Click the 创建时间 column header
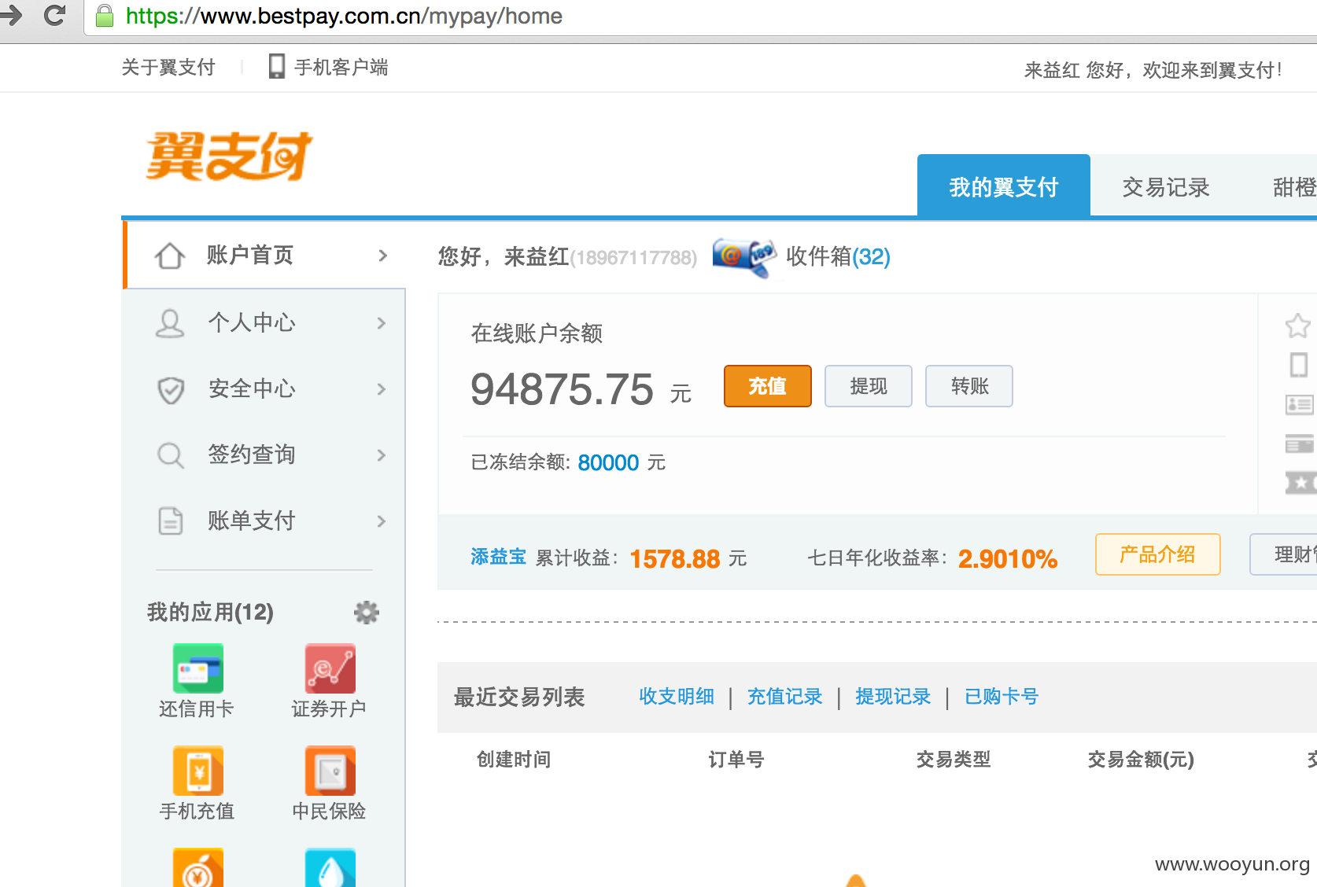 (x=514, y=759)
